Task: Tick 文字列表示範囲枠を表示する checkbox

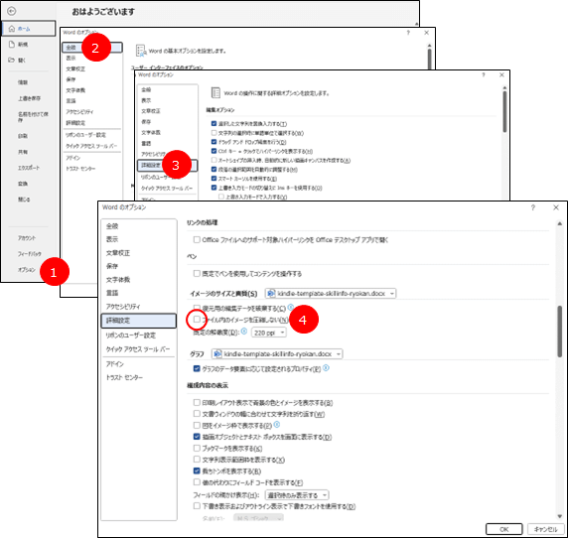Action: pos(197,460)
